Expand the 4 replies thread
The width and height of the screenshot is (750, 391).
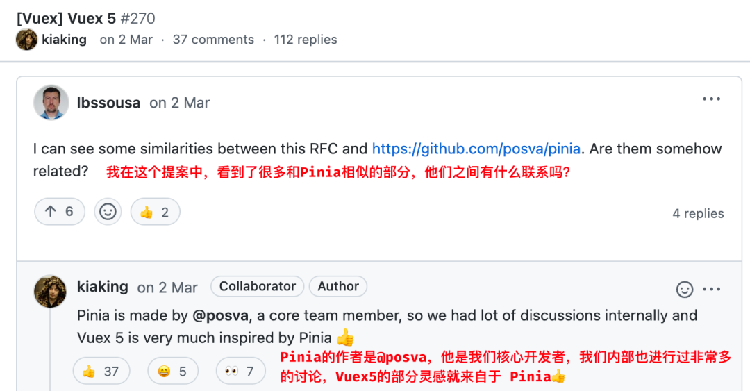point(698,213)
